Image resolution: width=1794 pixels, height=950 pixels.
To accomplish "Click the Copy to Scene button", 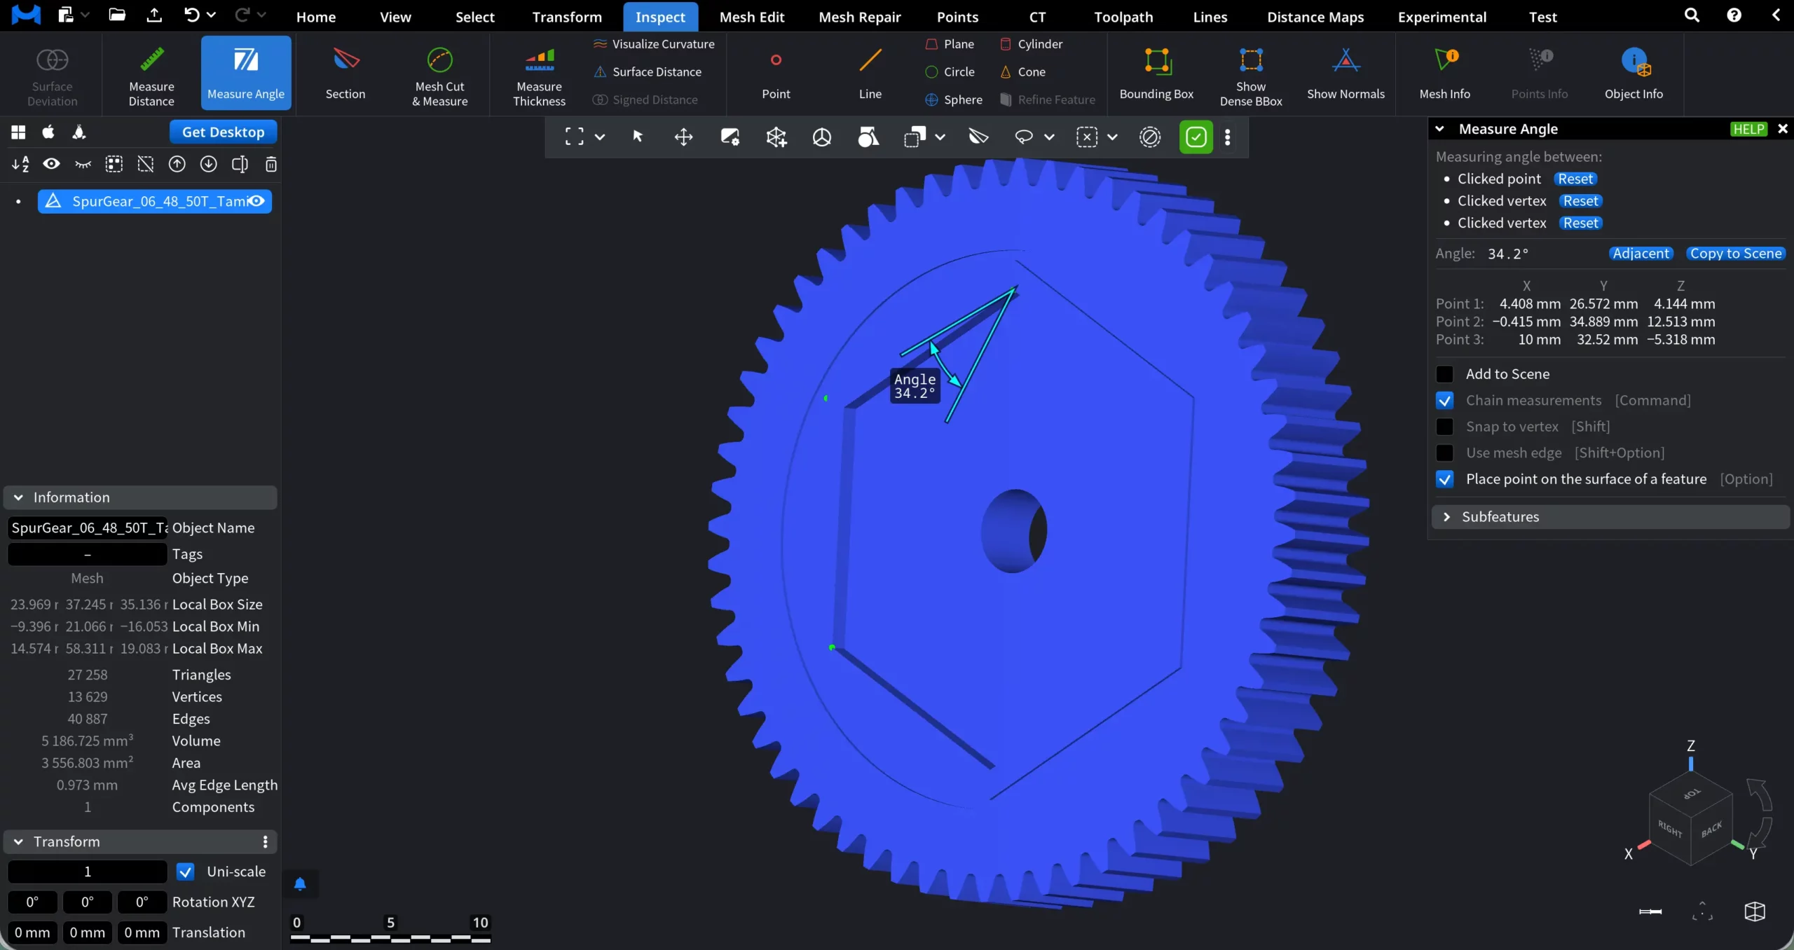I will 1735,254.
